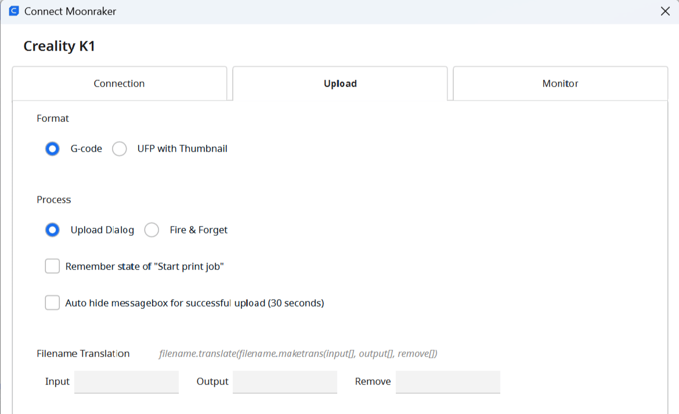This screenshot has width=679, height=414.
Task: Enable Remember state of "Start print job"
Action: [52, 267]
